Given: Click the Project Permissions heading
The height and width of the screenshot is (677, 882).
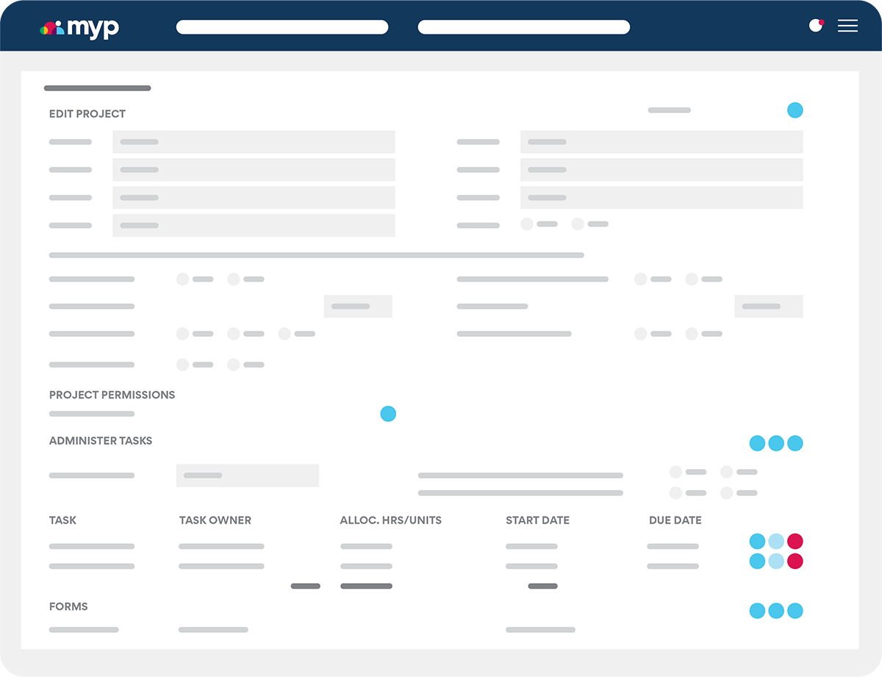Looking at the screenshot, I should pyautogui.click(x=112, y=395).
